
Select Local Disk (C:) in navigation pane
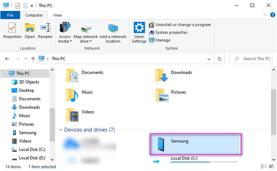[x=28, y=150]
